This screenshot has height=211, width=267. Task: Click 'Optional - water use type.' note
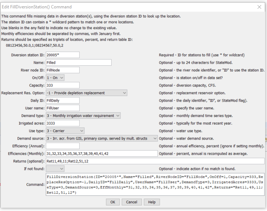click(x=180, y=131)
